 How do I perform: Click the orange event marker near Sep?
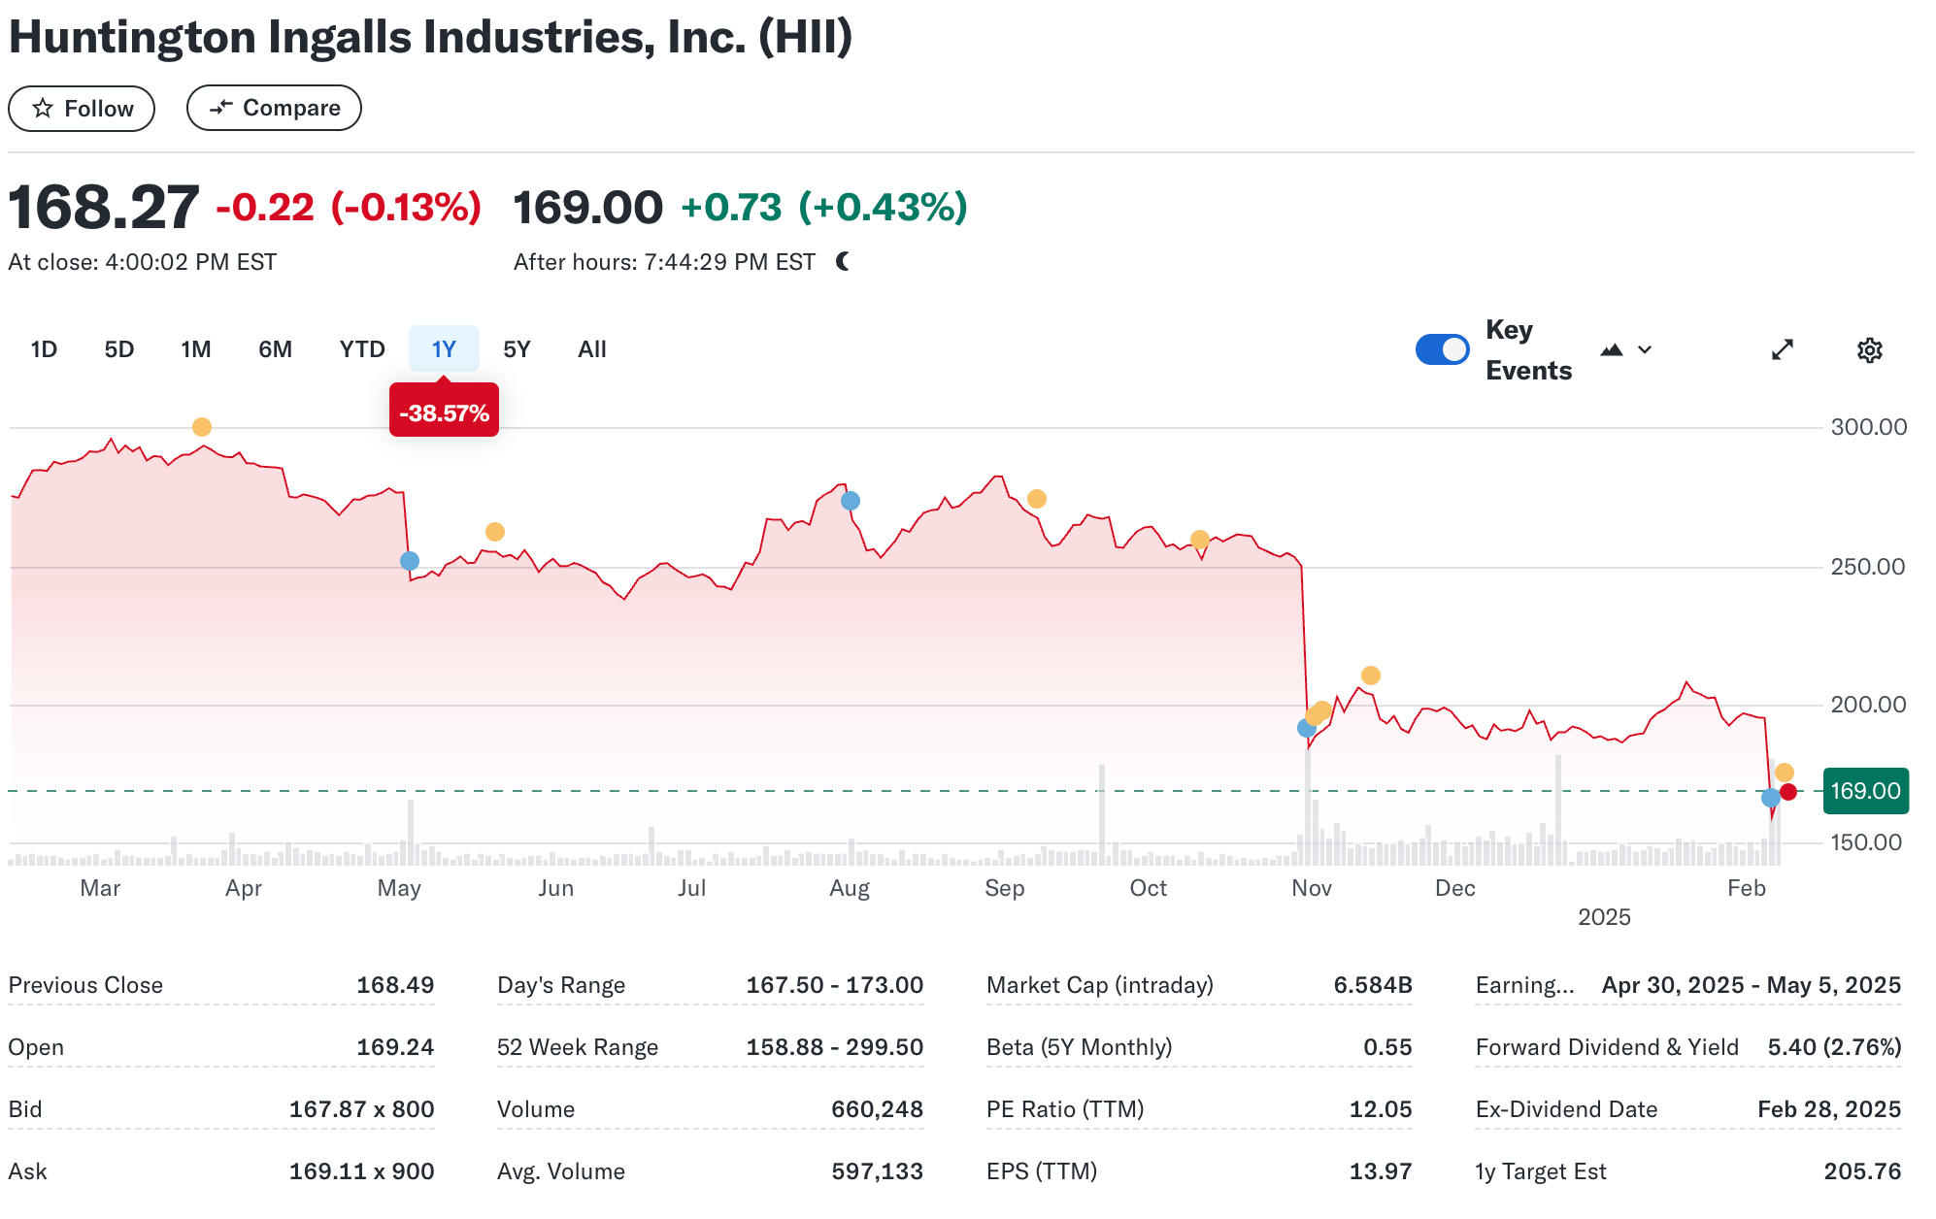(1037, 499)
